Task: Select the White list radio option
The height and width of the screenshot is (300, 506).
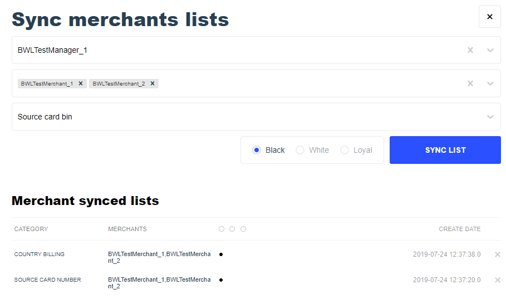Action: click(x=300, y=150)
